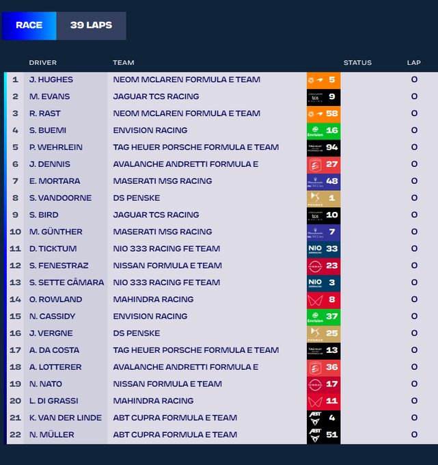Open driver R. RAST
438x465 pixels.
pos(44,114)
